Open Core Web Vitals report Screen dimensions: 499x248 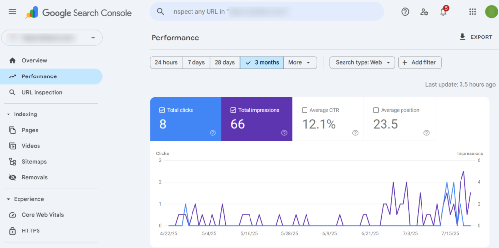coord(51,215)
